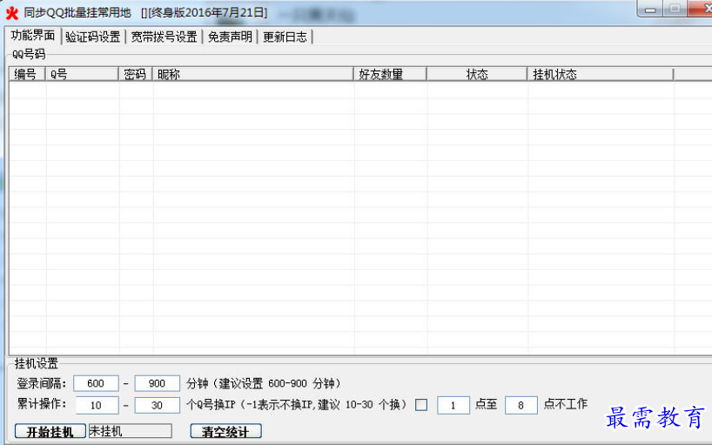Click the maximize window button
712x445 pixels.
[675, 9]
